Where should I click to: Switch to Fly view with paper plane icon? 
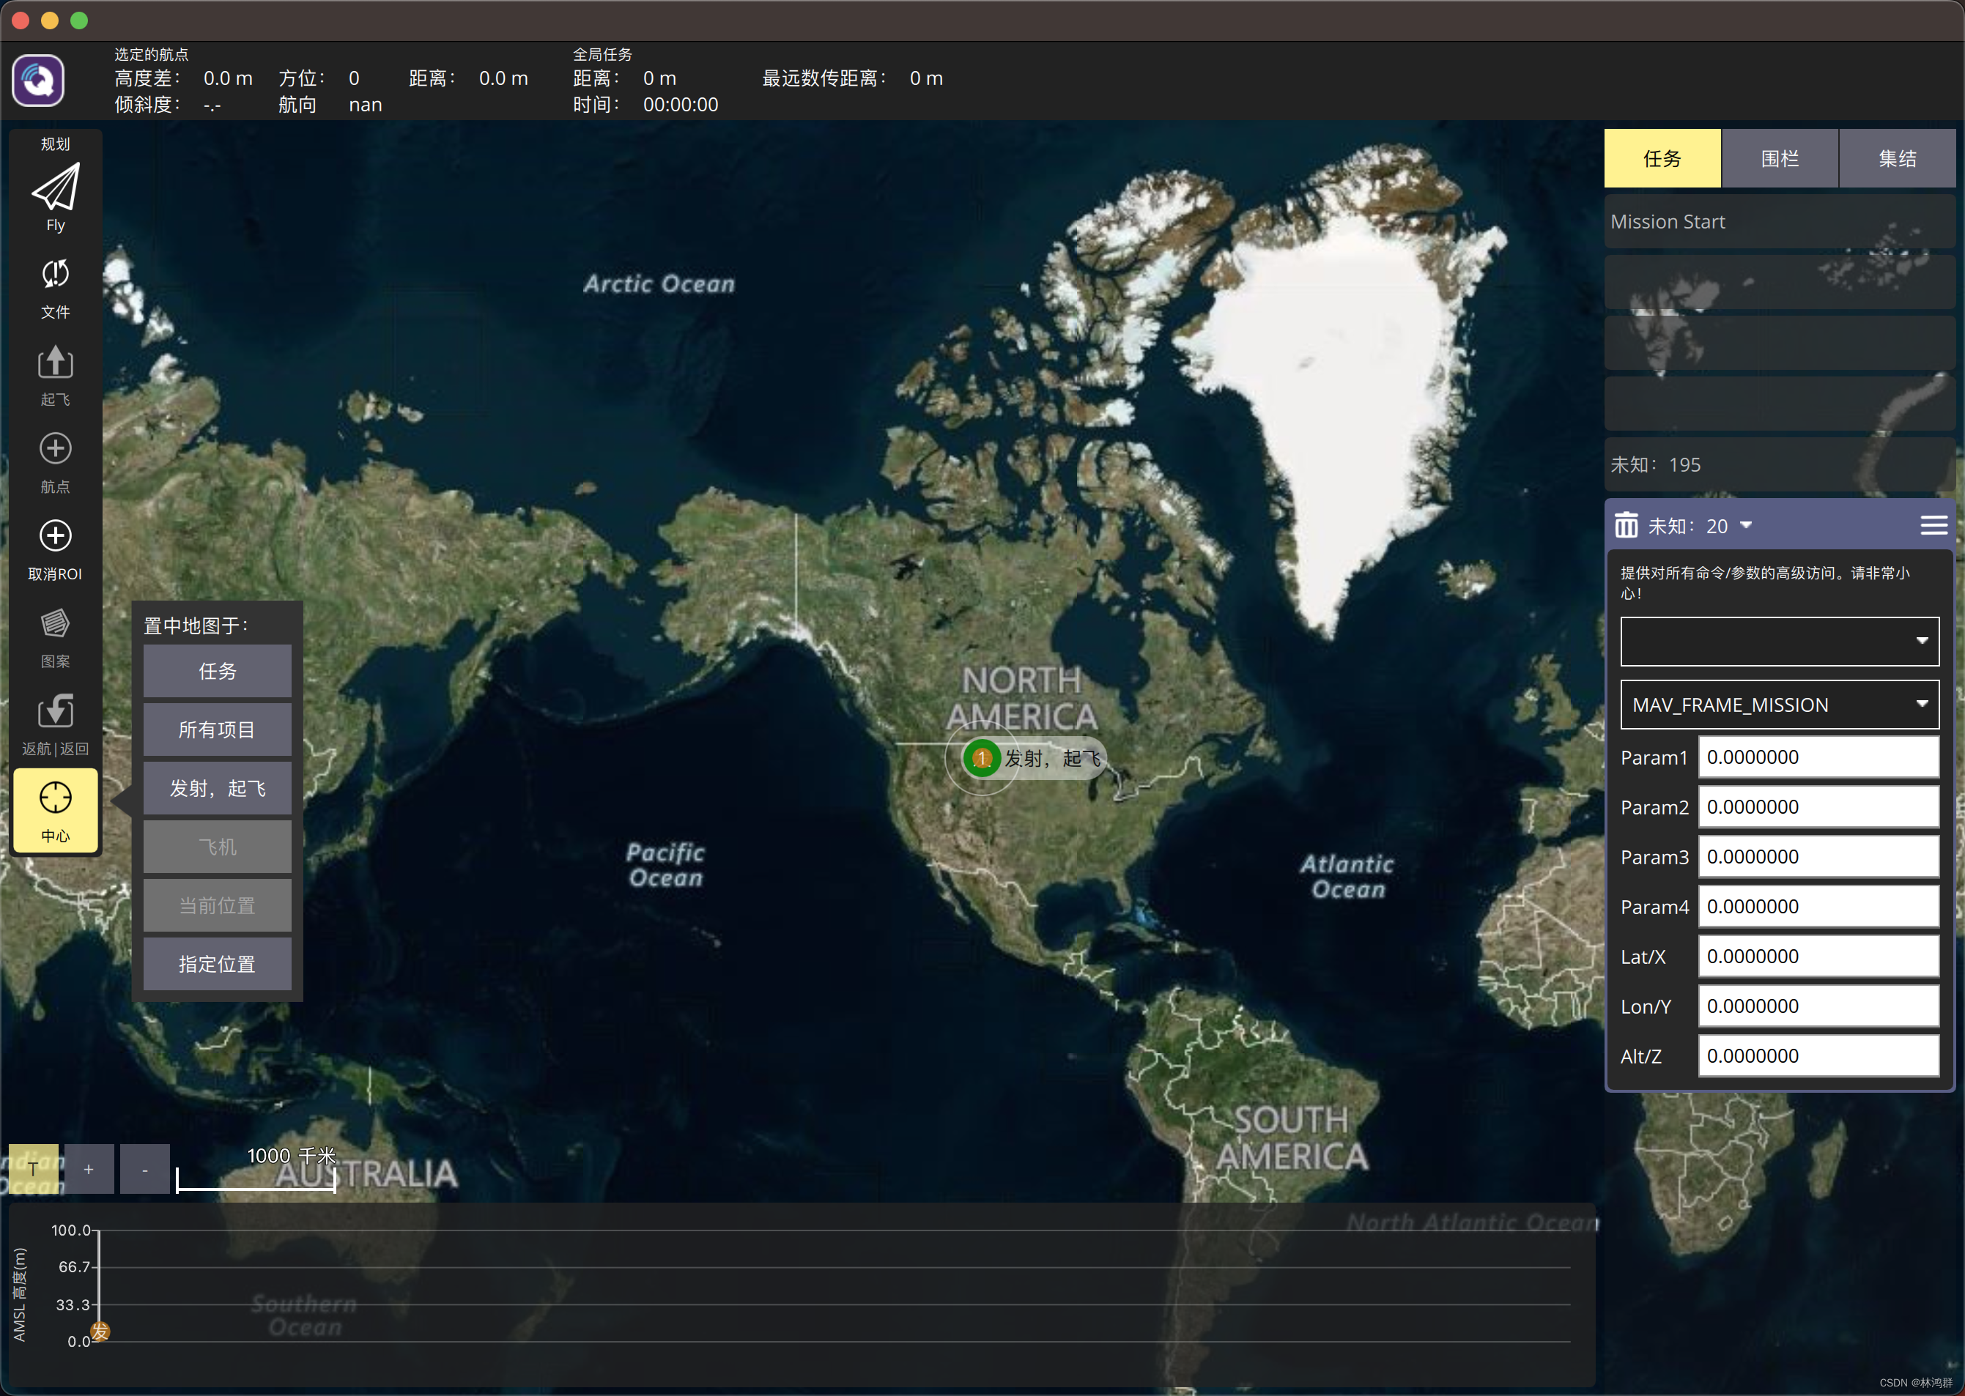(55, 197)
